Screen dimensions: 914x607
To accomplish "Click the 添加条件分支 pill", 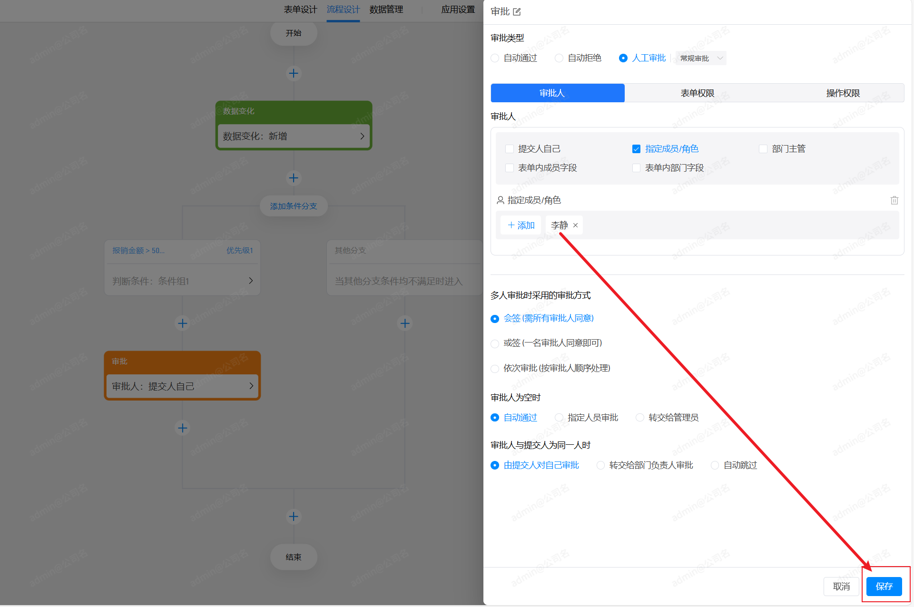I will coord(294,206).
